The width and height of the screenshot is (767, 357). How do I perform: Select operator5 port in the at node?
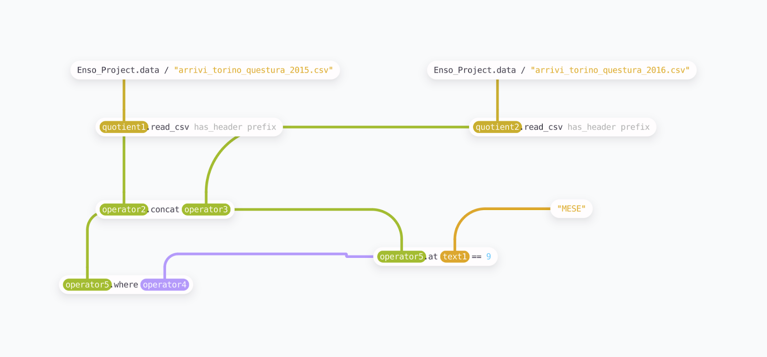[x=402, y=257]
